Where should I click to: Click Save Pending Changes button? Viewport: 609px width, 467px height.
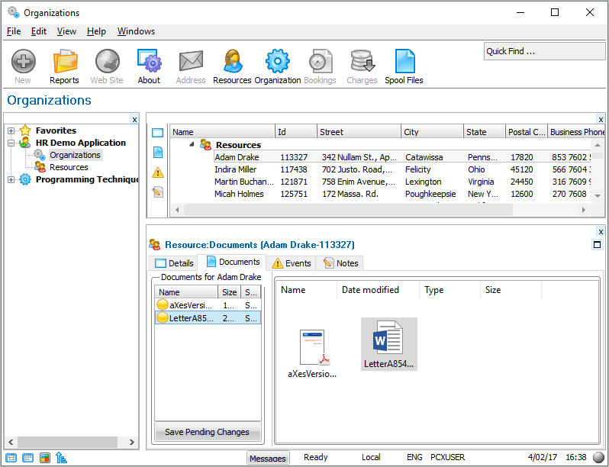click(x=207, y=432)
